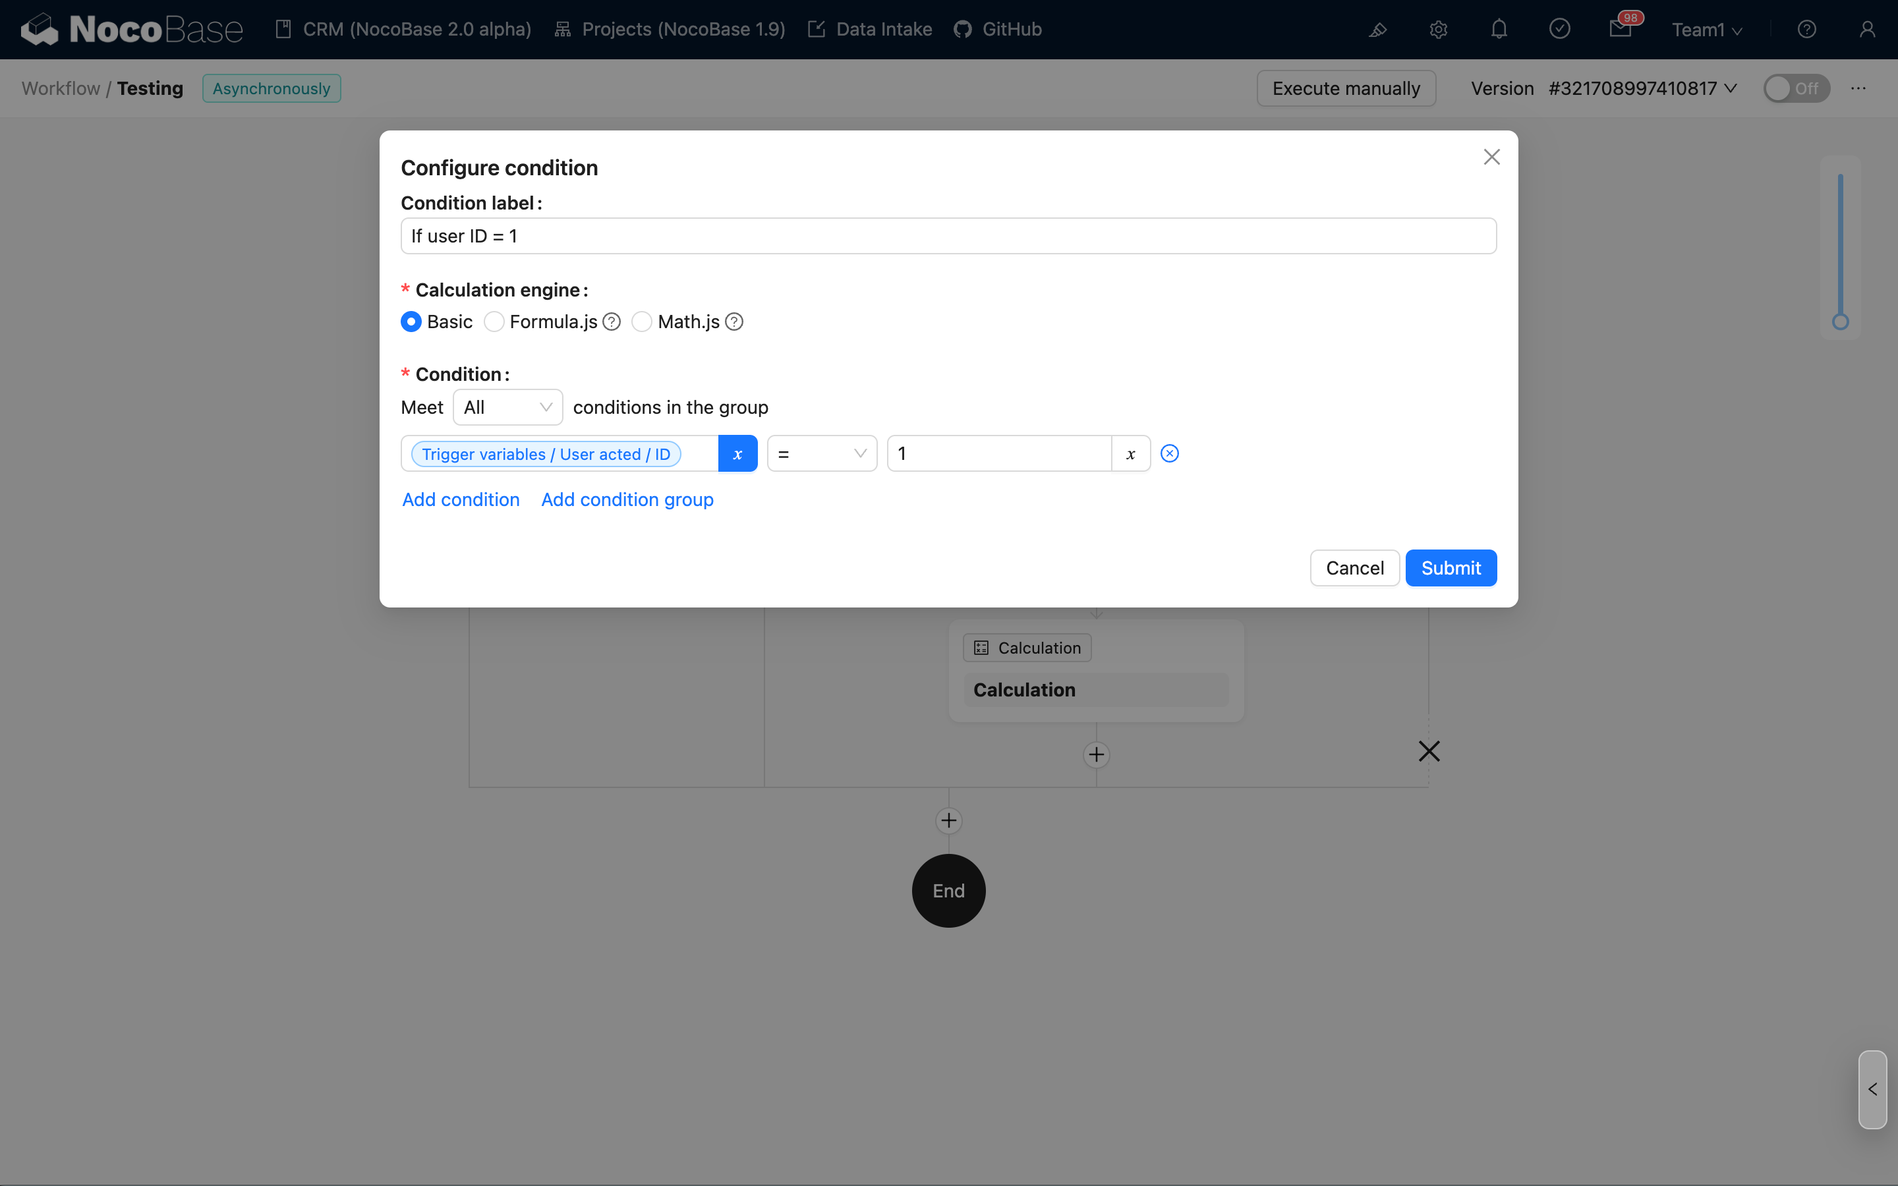Open the settings gear icon in header
Viewport: 1898px width, 1186px height.
pyautogui.click(x=1437, y=30)
